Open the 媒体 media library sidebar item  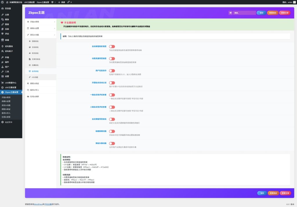coord(7,19)
